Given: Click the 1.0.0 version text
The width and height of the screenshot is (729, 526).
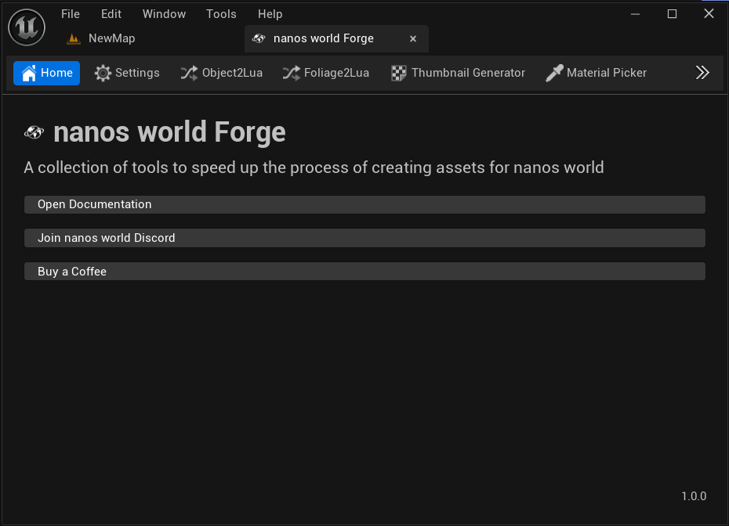Looking at the screenshot, I should coord(694,496).
